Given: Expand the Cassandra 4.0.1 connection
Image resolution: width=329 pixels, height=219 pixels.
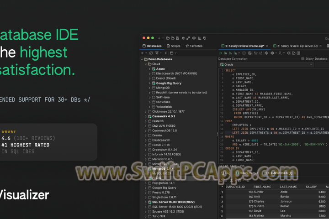Looking at the screenshot, I should click(x=146, y=116).
